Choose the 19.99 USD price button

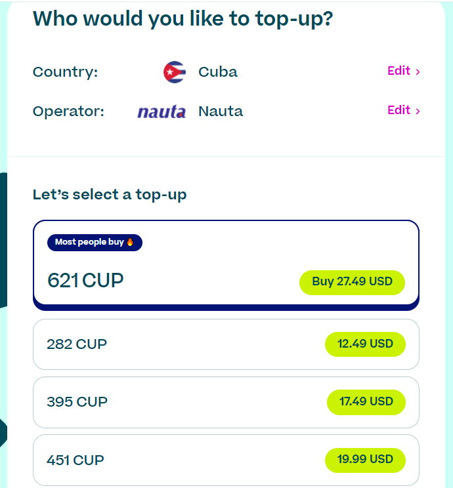point(365,460)
